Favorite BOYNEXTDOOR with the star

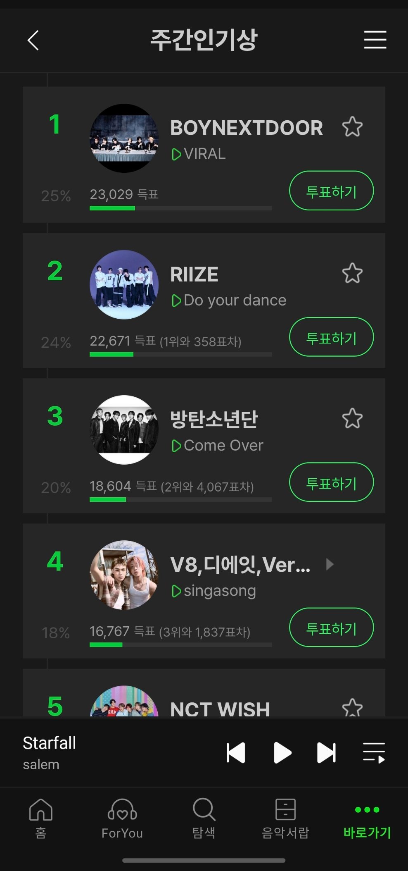point(352,126)
